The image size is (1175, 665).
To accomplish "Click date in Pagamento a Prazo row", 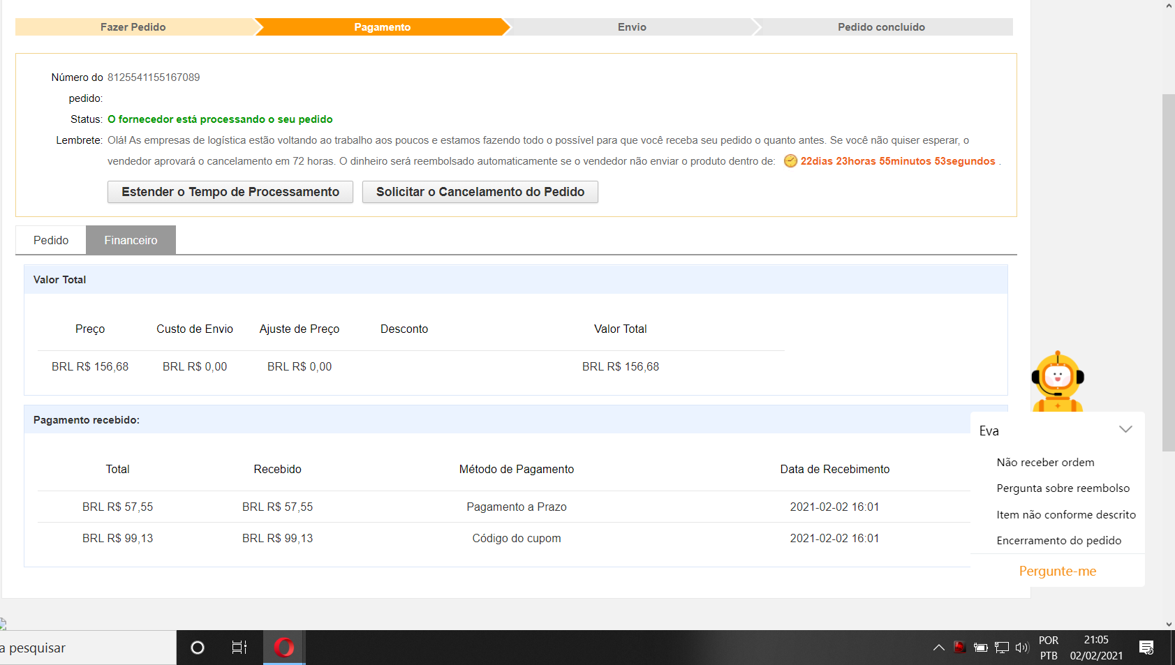I will [835, 507].
